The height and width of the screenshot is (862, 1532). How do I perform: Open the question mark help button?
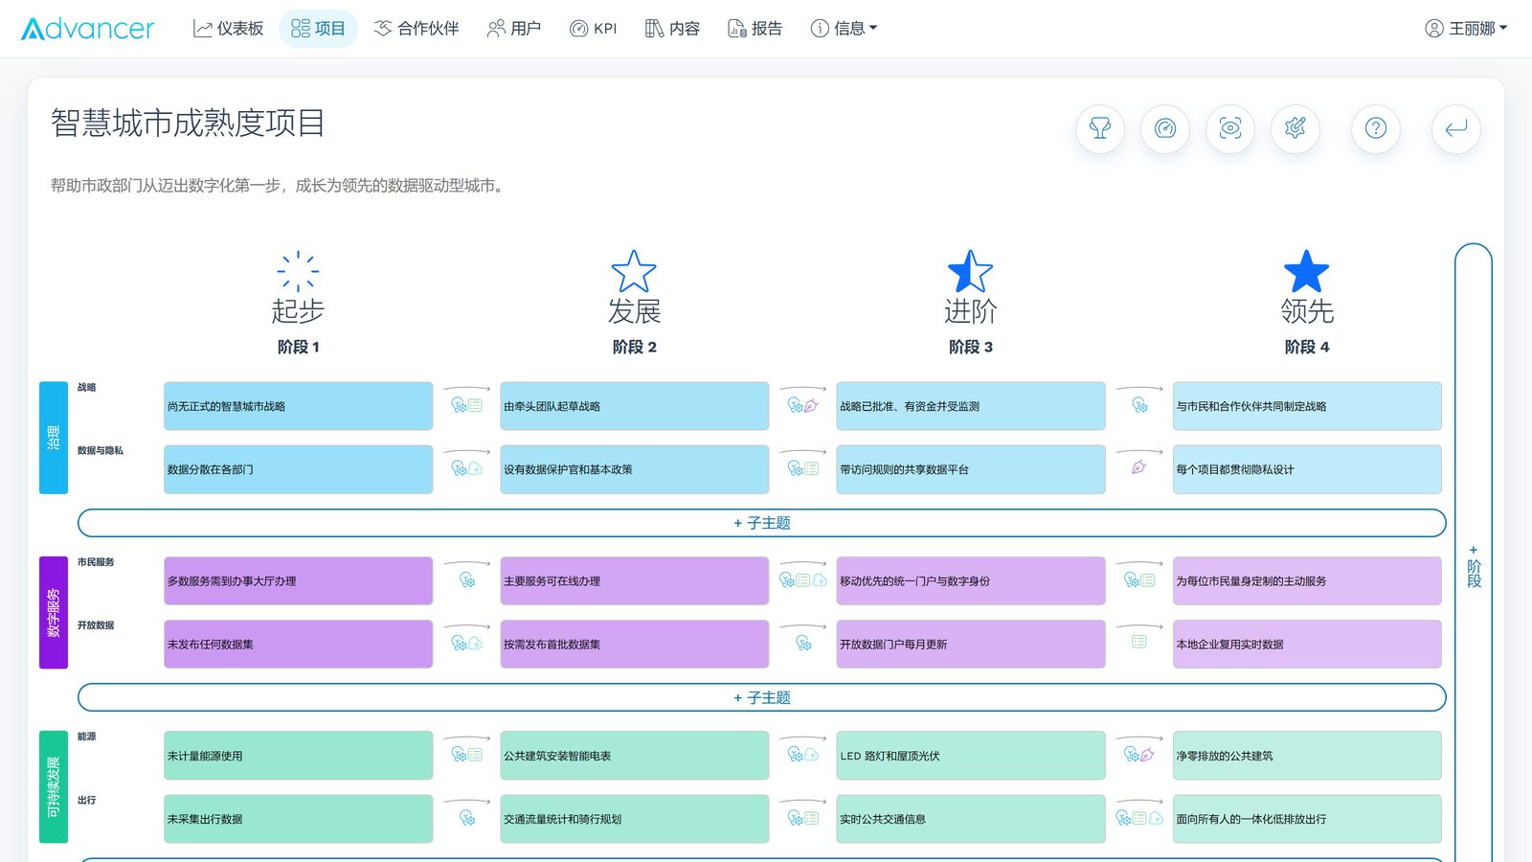1376,128
